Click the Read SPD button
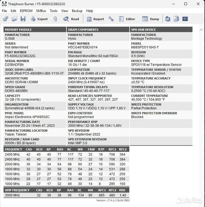This screenshot has width=205, height=207. (x=71, y=19)
